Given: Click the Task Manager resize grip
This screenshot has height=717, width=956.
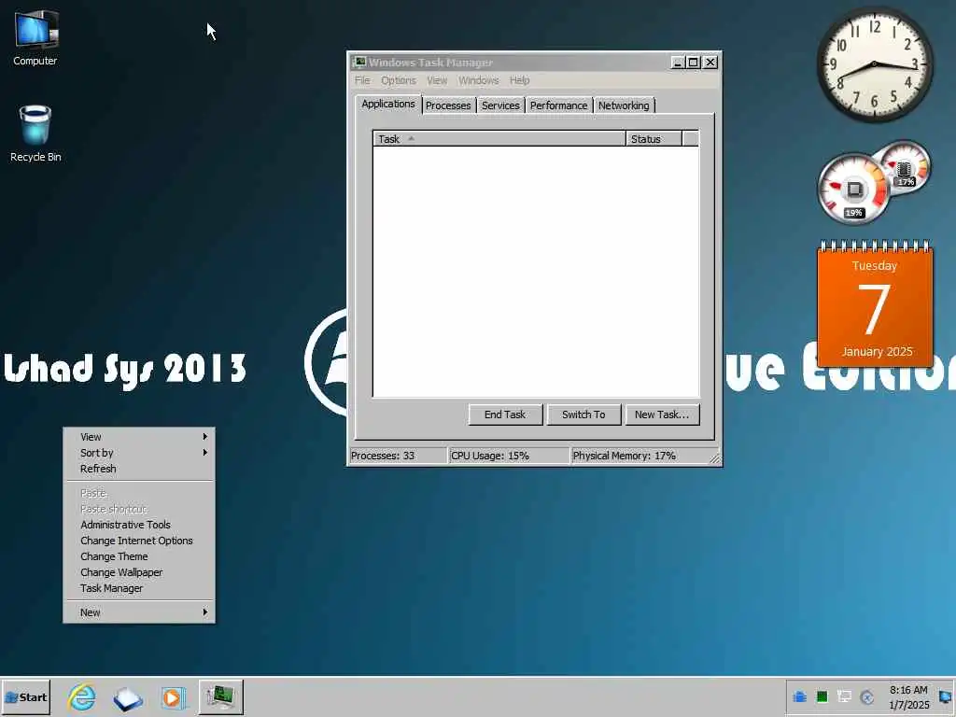Looking at the screenshot, I should (714, 457).
